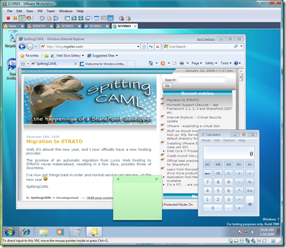
Task: Click the red VMware power off icon
Action: point(8,18)
